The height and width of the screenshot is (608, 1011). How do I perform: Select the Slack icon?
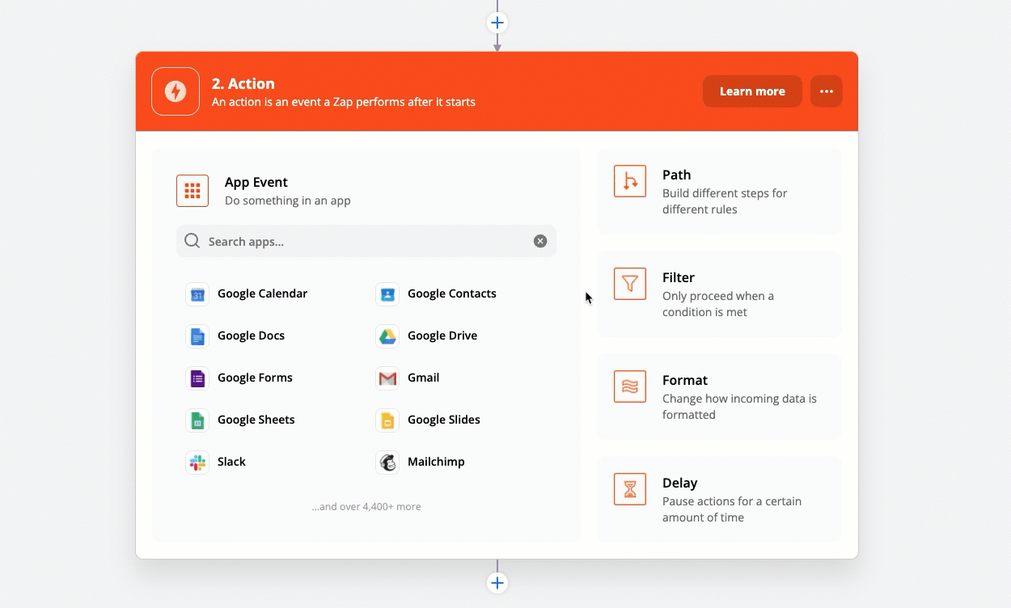click(197, 462)
